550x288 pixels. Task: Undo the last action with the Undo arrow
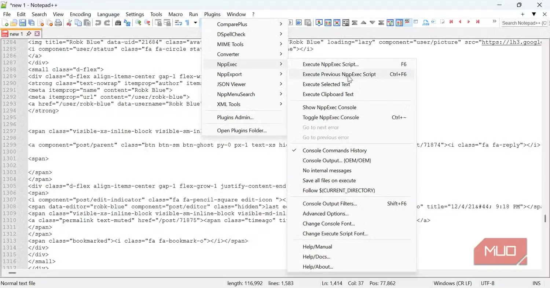click(98, 23)
